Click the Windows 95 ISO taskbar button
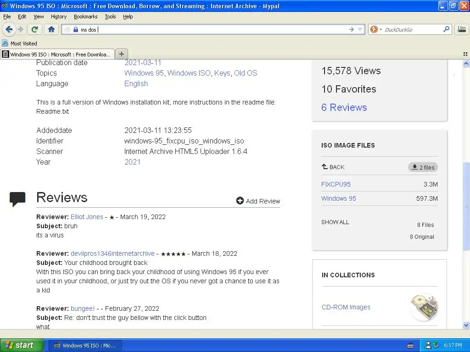The width and height of the screenshot is (470, 352). click(85, 346)
